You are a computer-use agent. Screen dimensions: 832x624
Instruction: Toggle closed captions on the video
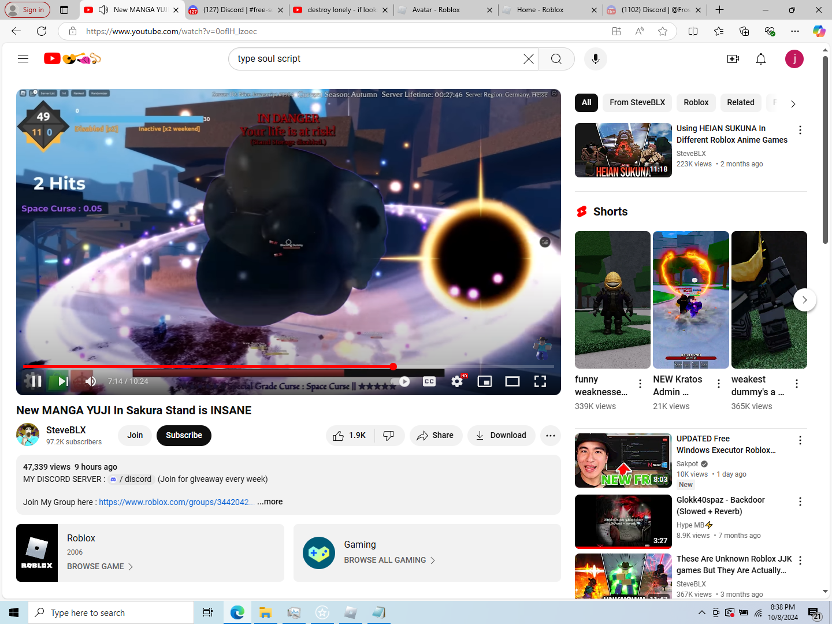click(x=429, y=381)
